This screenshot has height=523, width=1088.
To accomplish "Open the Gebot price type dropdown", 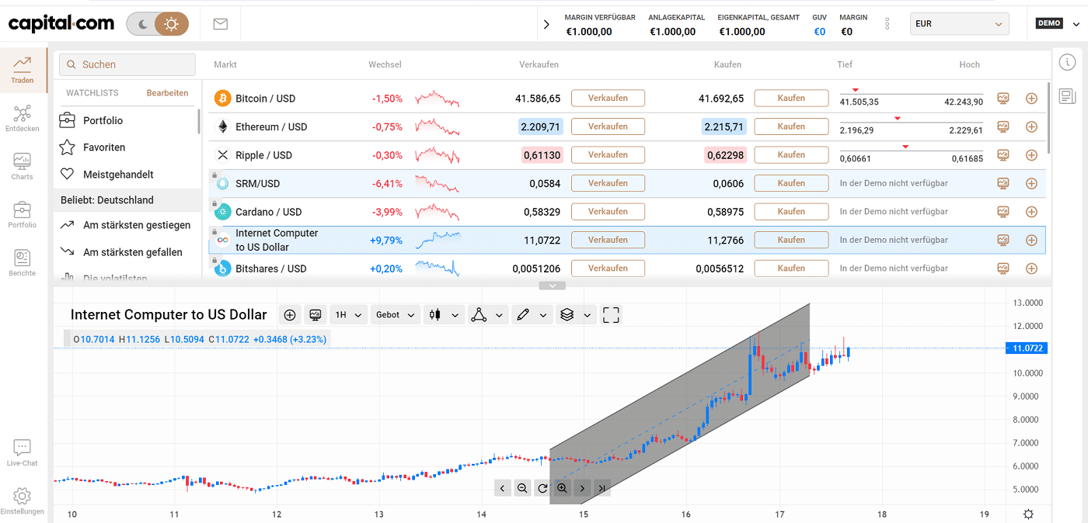I will click(395, 315).
